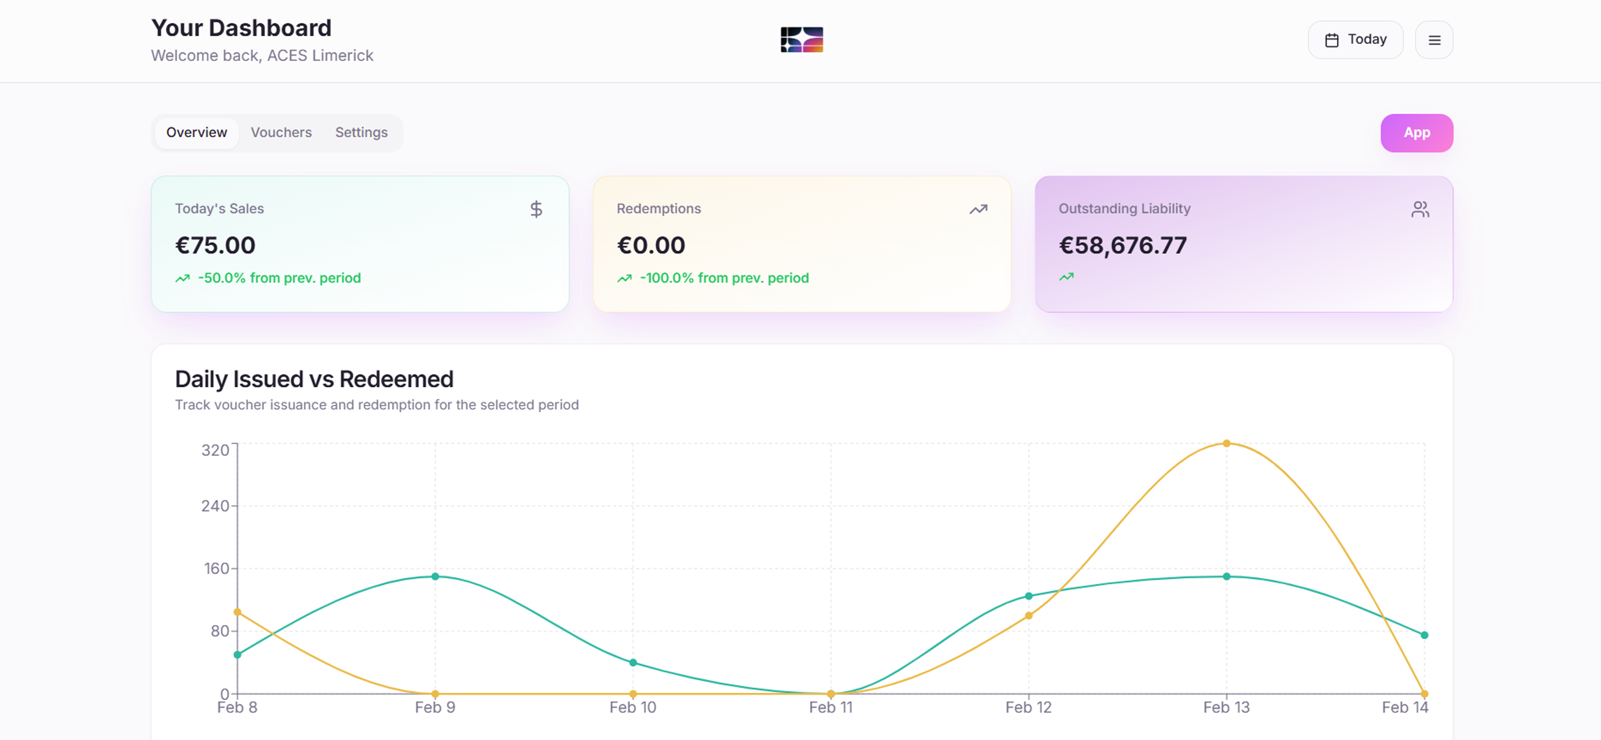Image resolution: width=1601 pixels, height=740 pixels.
Task: Click the calendar icon in Today button
Action: [x=1331, y=40]
